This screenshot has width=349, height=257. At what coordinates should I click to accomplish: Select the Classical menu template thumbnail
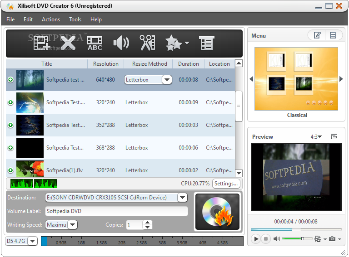[296, 79]
